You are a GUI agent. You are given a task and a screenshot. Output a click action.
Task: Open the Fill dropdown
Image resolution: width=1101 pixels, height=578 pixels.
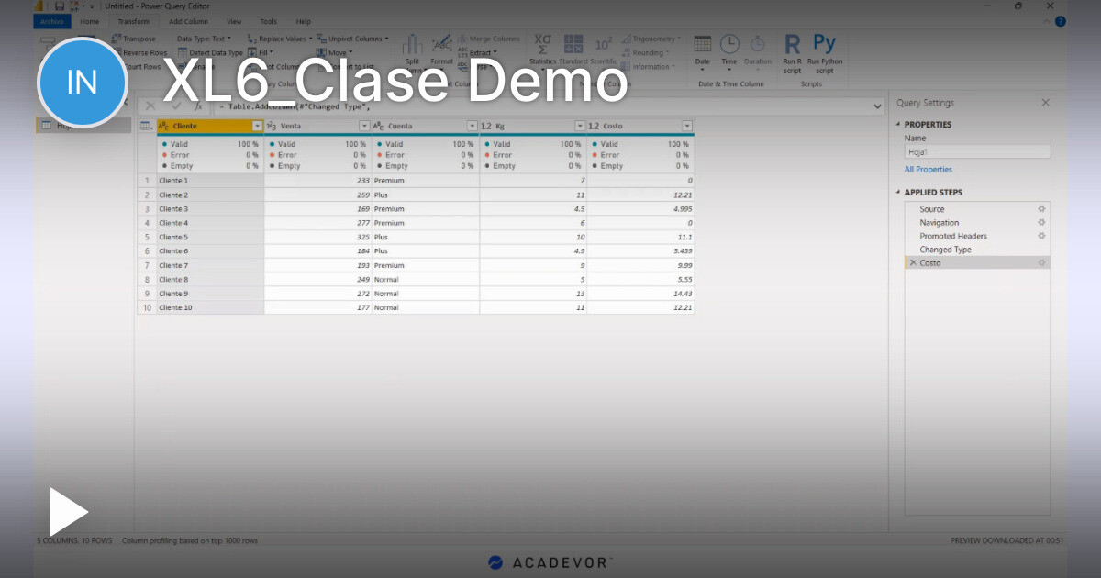261,52
